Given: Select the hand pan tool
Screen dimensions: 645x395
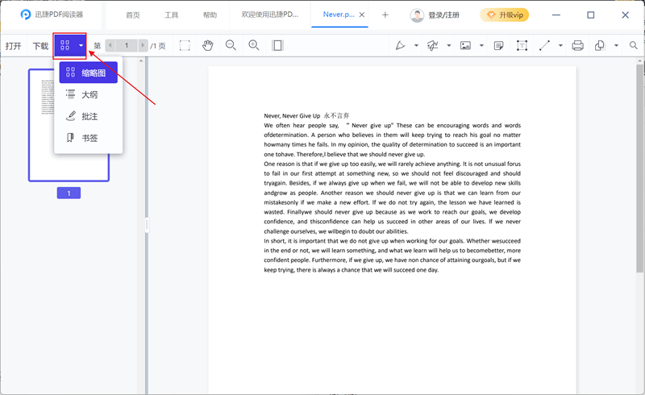Looking at the screenshot, I should (x=207, y=46).
